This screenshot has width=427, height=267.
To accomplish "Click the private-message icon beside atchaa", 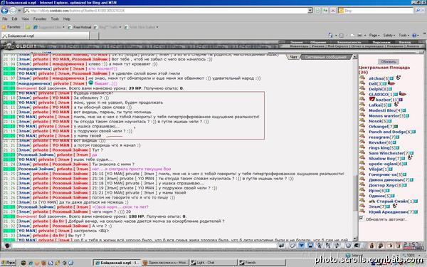I will point(362,78).
